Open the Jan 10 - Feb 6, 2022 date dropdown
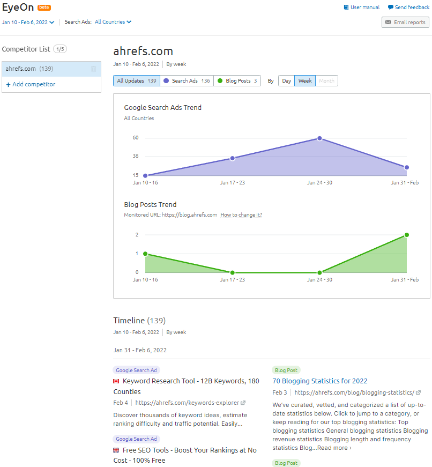 tap(28, 23)
